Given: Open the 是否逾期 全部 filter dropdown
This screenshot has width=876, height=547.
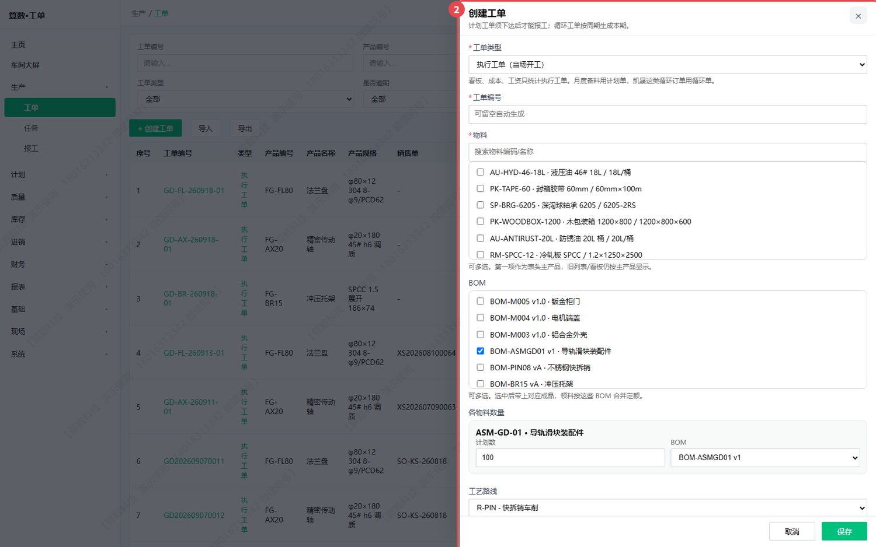Looking at the screenshot, I should point(411,99).
